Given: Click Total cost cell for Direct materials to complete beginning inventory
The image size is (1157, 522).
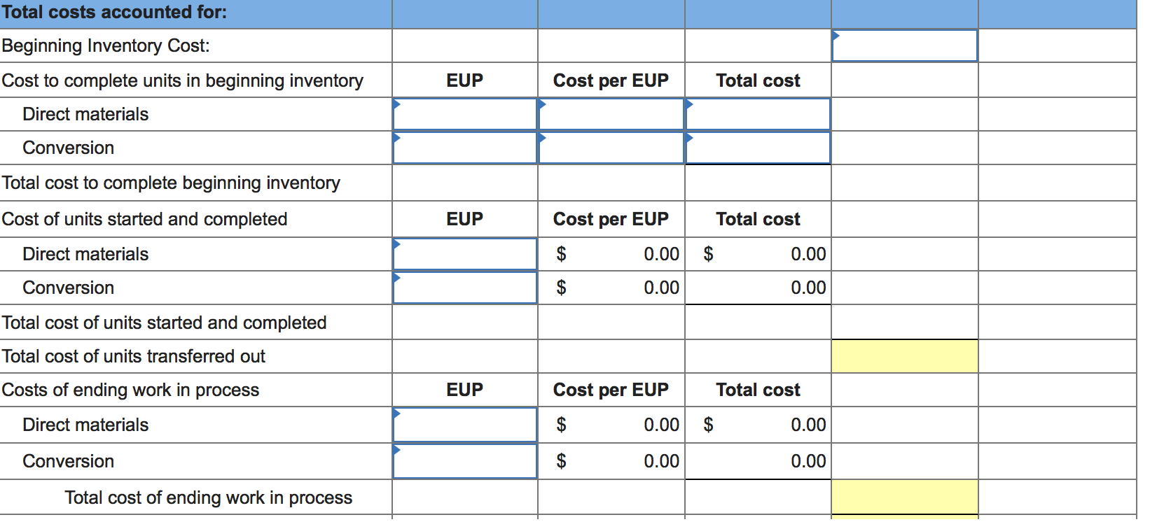Looking at the screenshot, I should point(758,114).
